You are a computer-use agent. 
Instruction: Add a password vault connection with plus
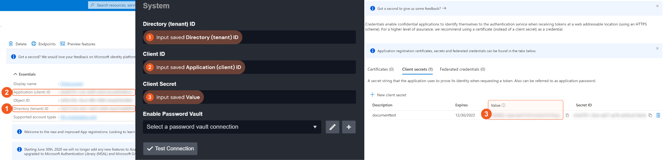click(x=349, y=127)
